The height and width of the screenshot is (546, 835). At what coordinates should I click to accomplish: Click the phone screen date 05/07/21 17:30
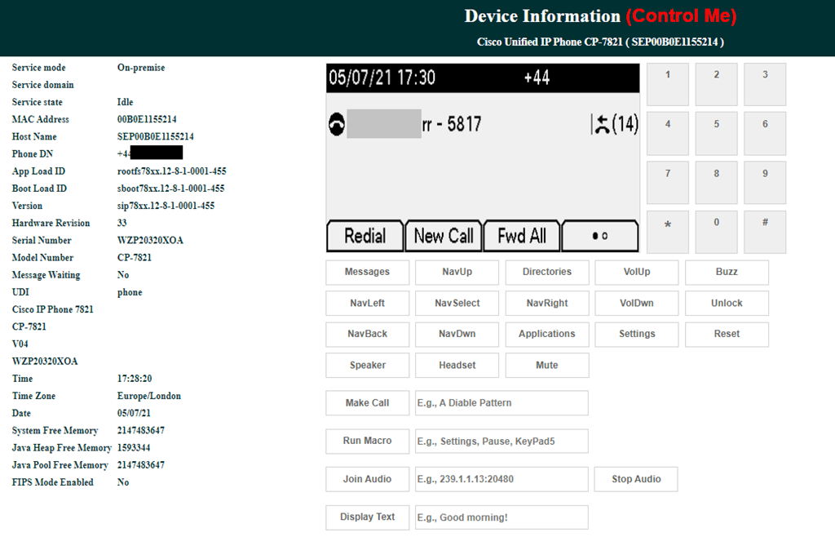pos(382,78)
